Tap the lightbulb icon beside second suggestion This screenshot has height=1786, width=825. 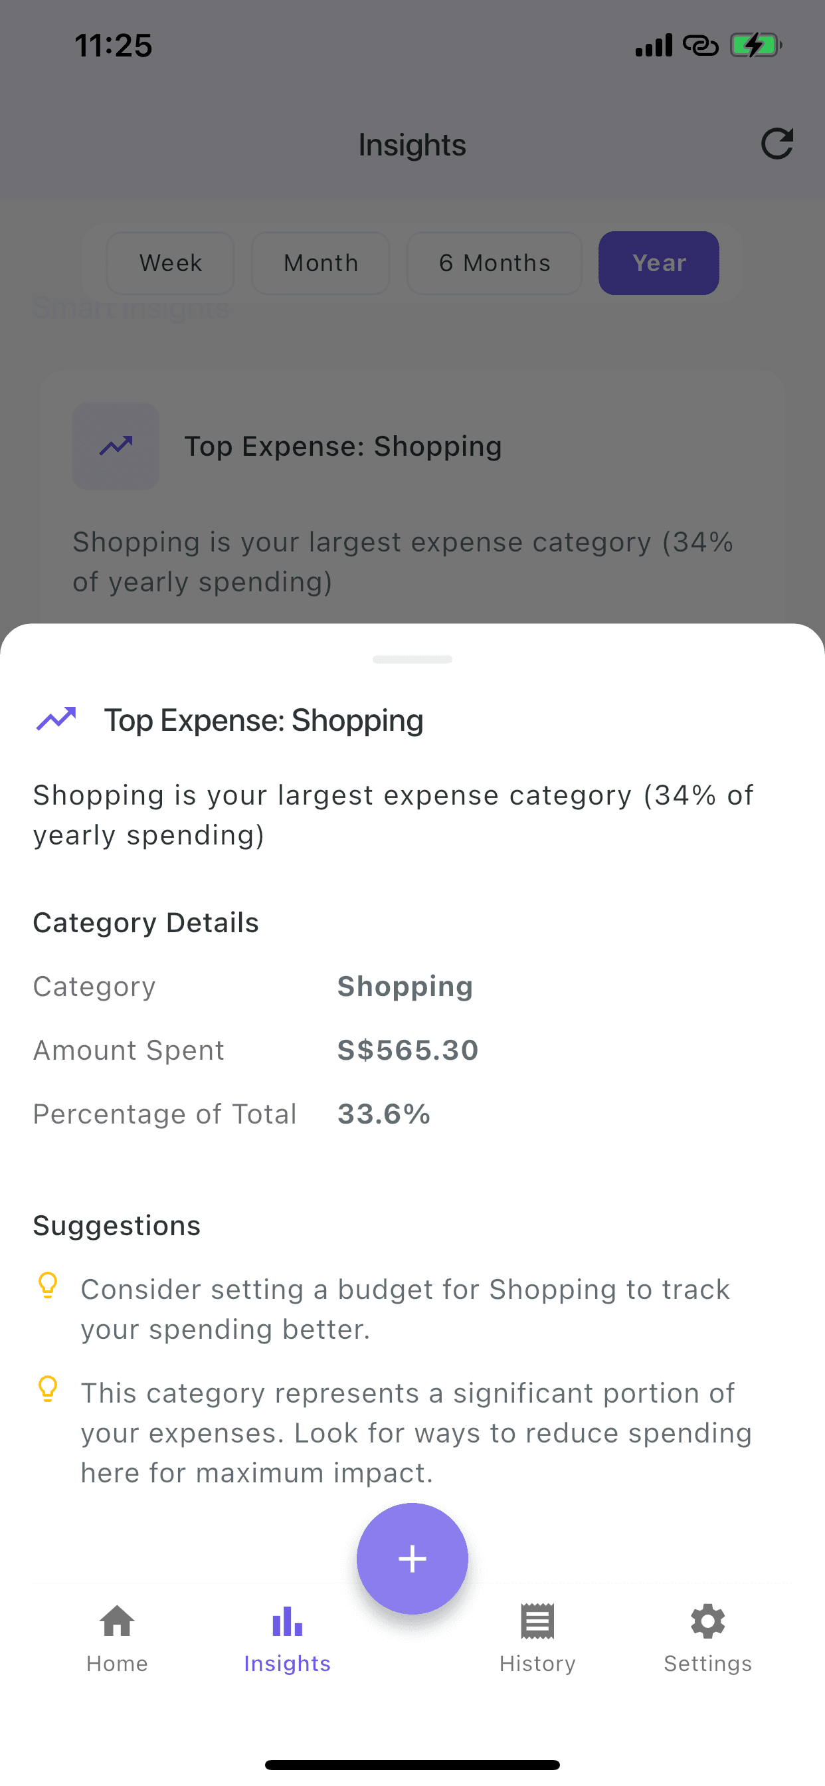47,1389
